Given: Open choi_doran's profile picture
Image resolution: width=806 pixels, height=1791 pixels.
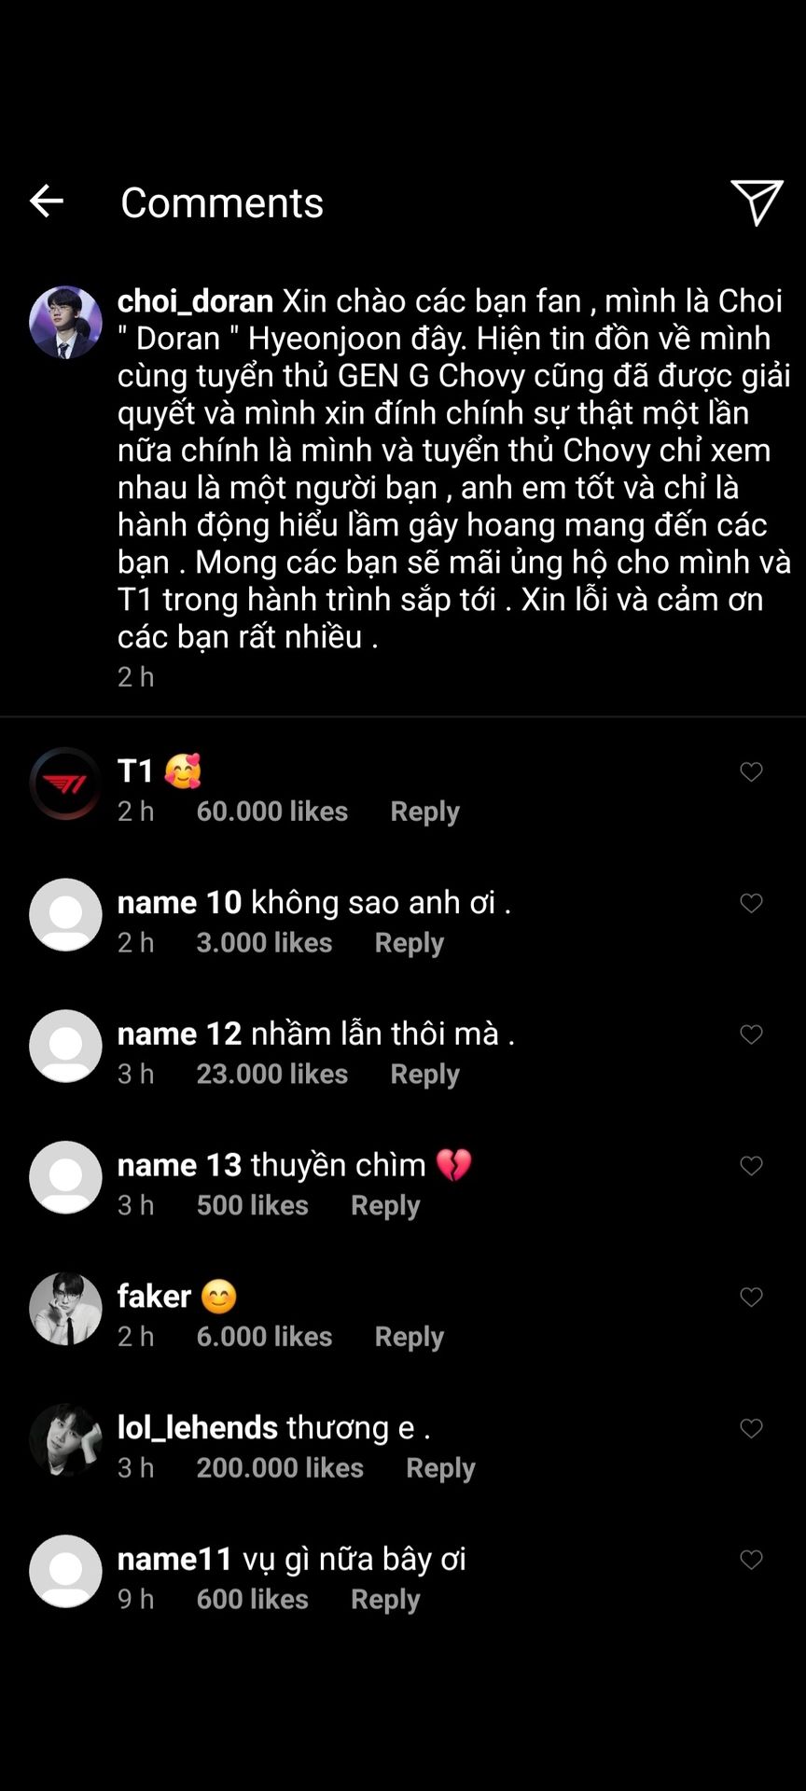Looking at the screenshot, I should click(x=65, y=322).
